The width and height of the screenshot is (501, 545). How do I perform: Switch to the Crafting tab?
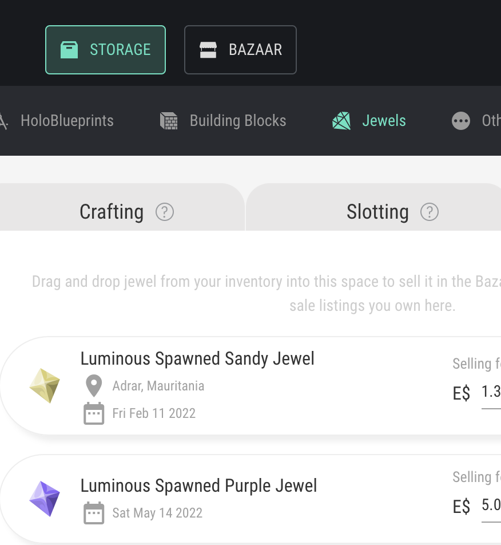coord(112,212)
